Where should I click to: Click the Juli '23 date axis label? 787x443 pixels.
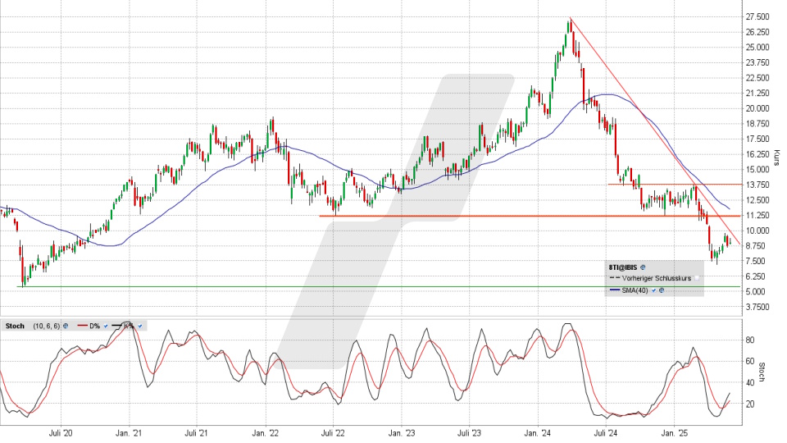point(469,433)
